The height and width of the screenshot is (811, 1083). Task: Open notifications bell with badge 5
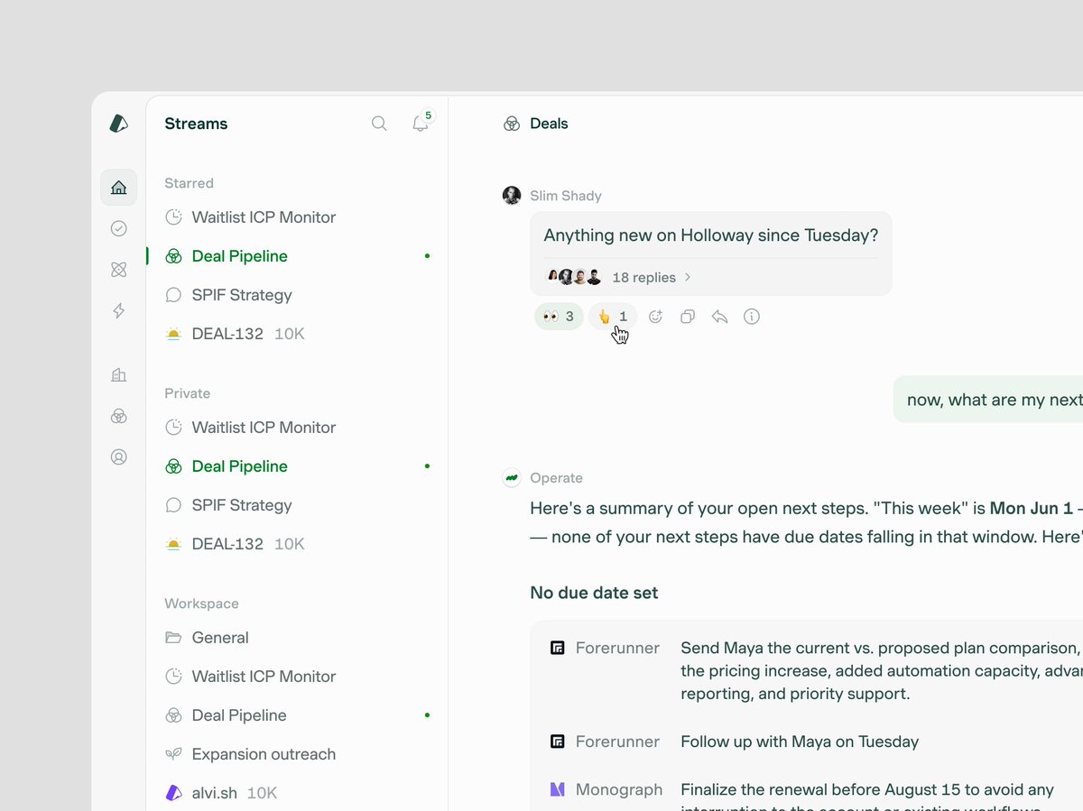point(421,123)
